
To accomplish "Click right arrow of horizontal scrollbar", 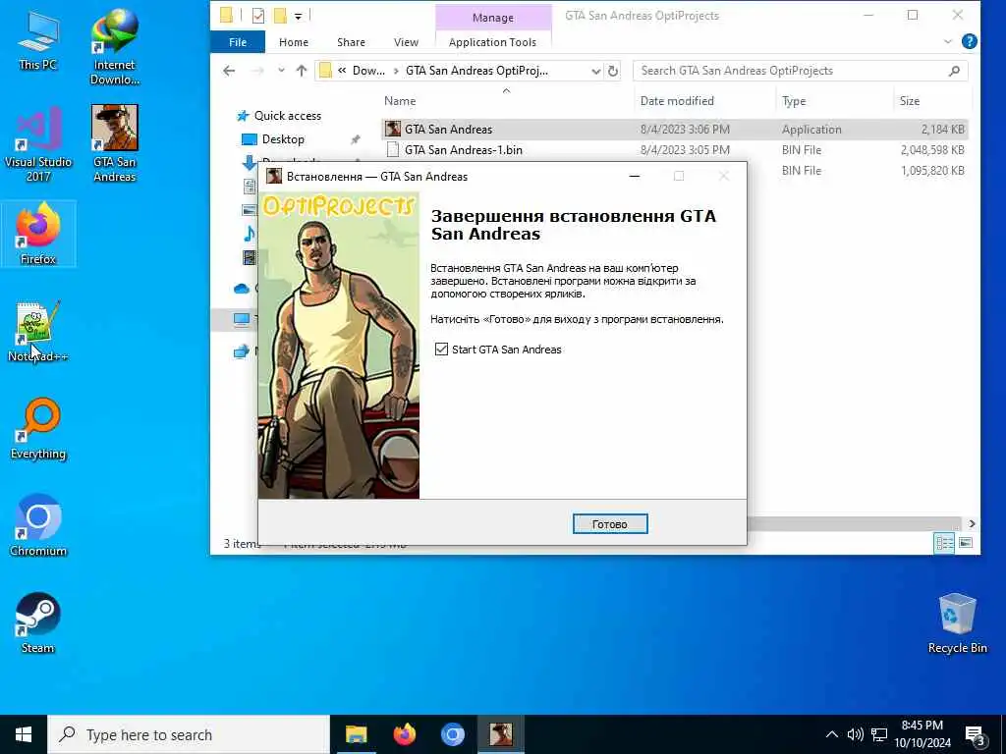I will pyautogui.click(x=972, y=524).
